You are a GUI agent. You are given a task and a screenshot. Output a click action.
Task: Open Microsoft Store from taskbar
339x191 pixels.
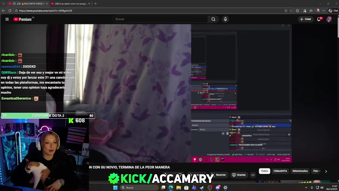click(x=186, y=188)
